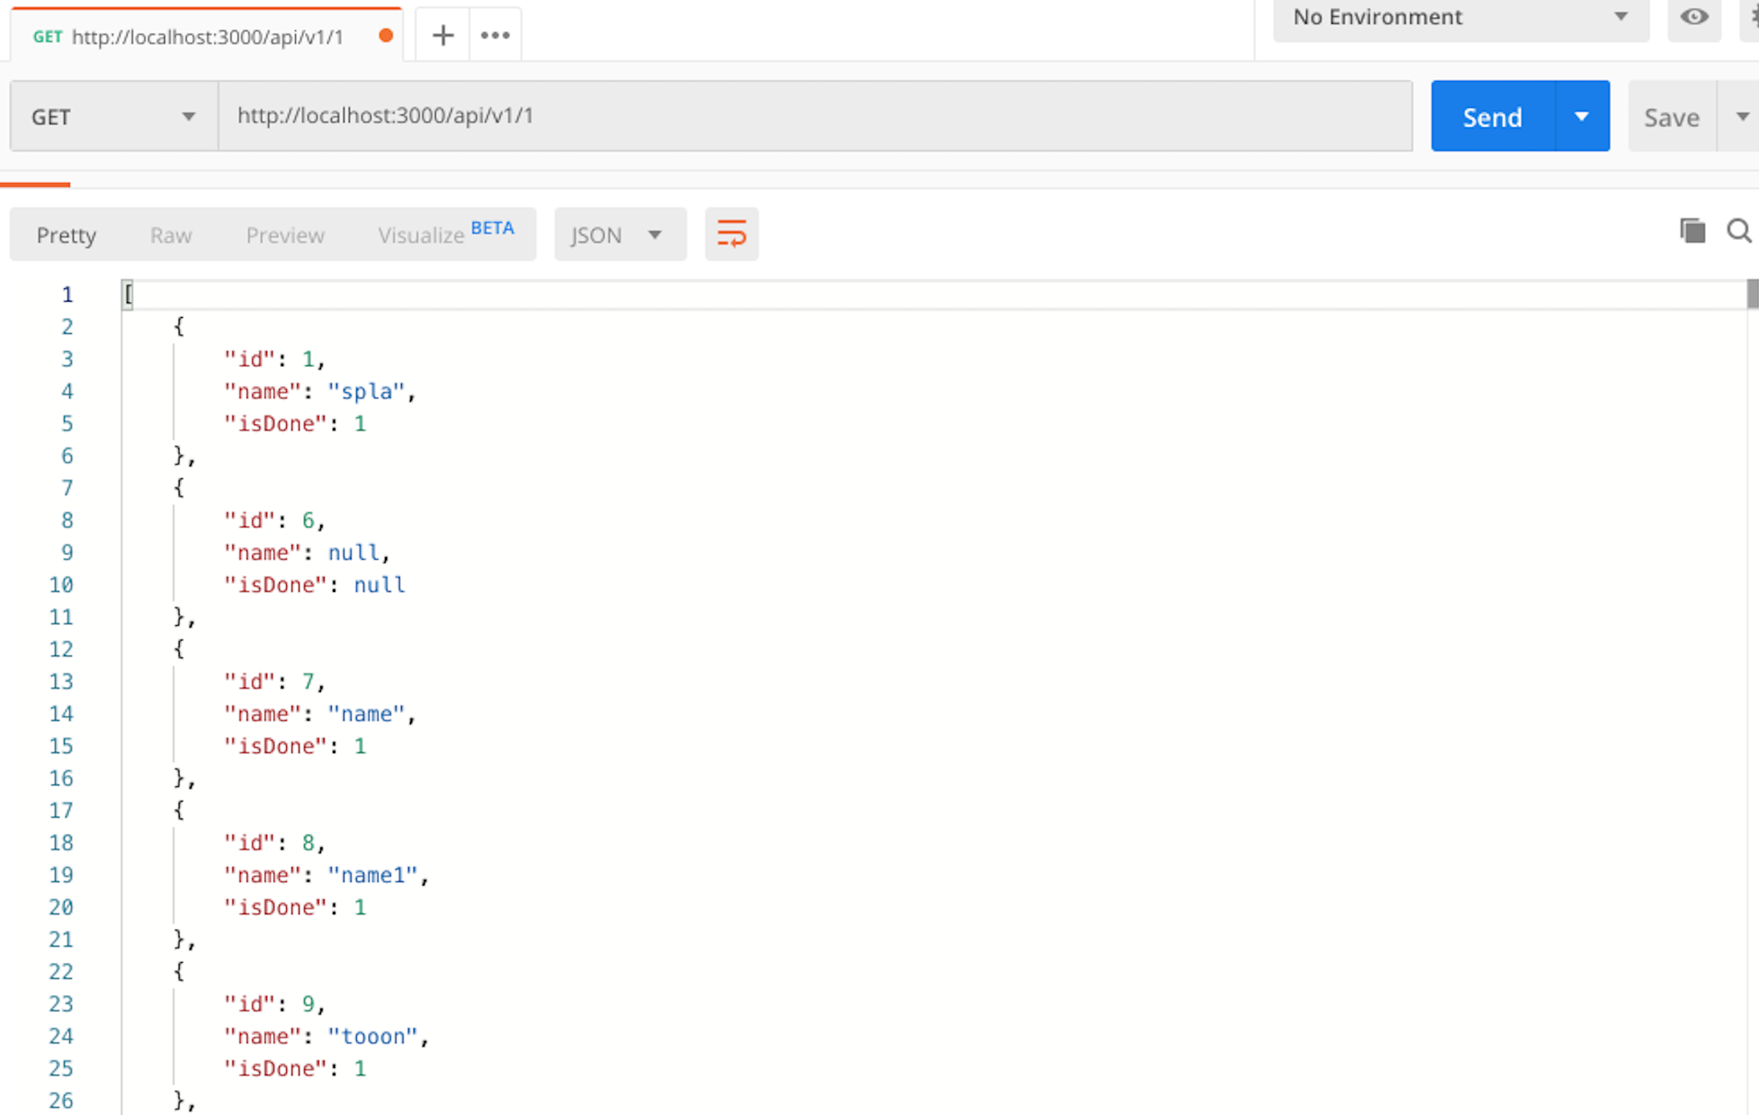Switch to Preview response view
Screen dimensions: 1759x1115
tap(285, 235)
